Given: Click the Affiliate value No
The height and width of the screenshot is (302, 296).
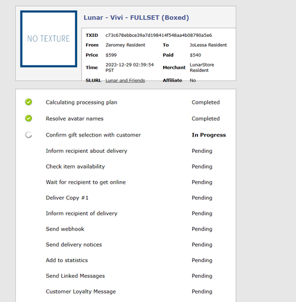Looking at the screenshot, I should 193,80.
